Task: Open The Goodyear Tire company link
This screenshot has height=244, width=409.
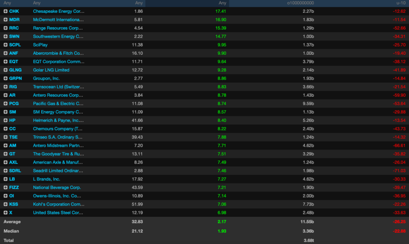Action: (x=58, y=154)
